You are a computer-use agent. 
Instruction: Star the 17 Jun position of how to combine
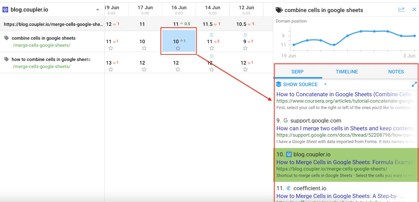coord(144,70)
